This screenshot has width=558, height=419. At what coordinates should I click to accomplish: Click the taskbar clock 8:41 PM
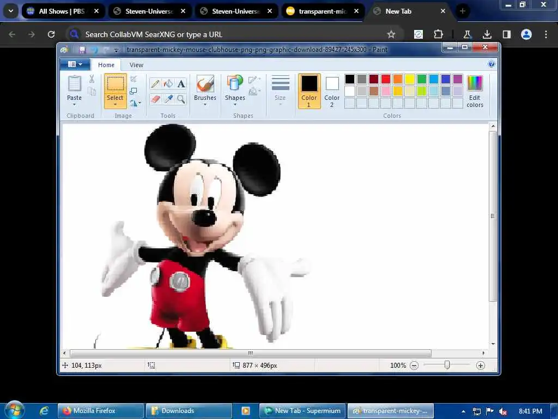click(x=530, y=411)
